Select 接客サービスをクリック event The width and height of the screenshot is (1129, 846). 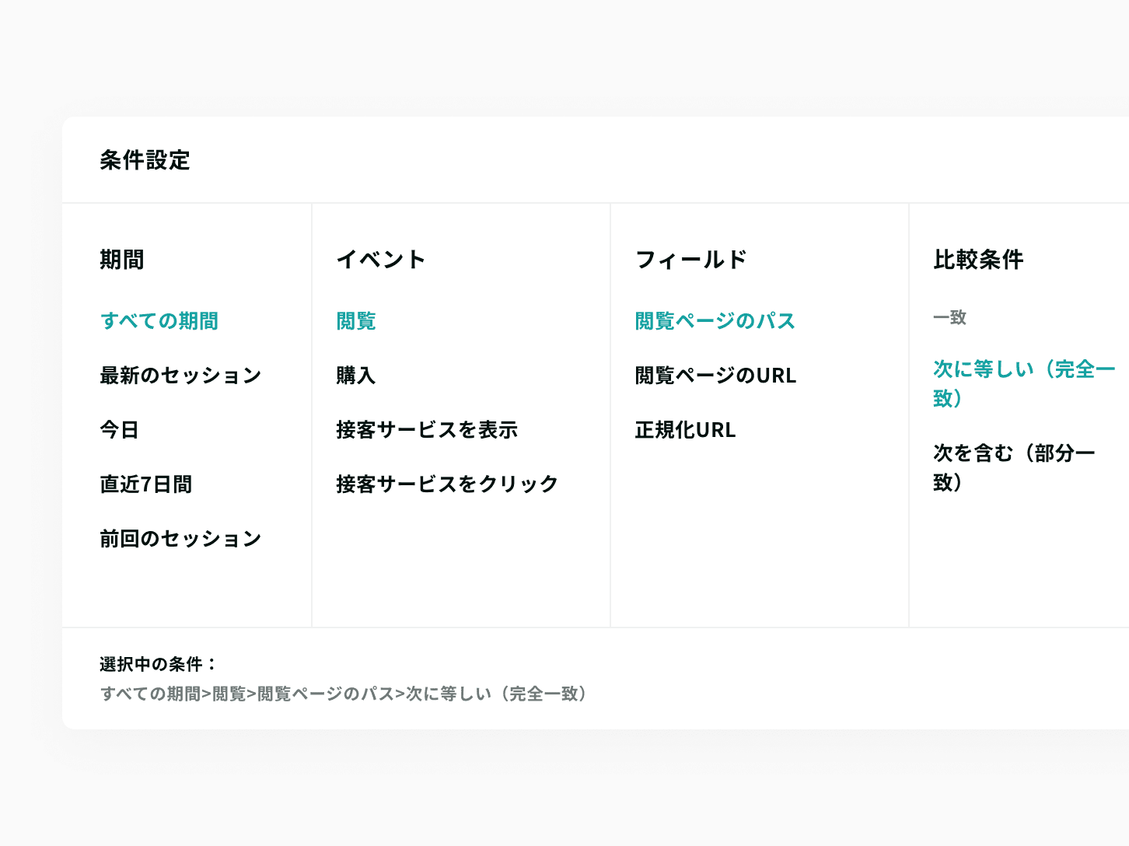pos(447,484)
